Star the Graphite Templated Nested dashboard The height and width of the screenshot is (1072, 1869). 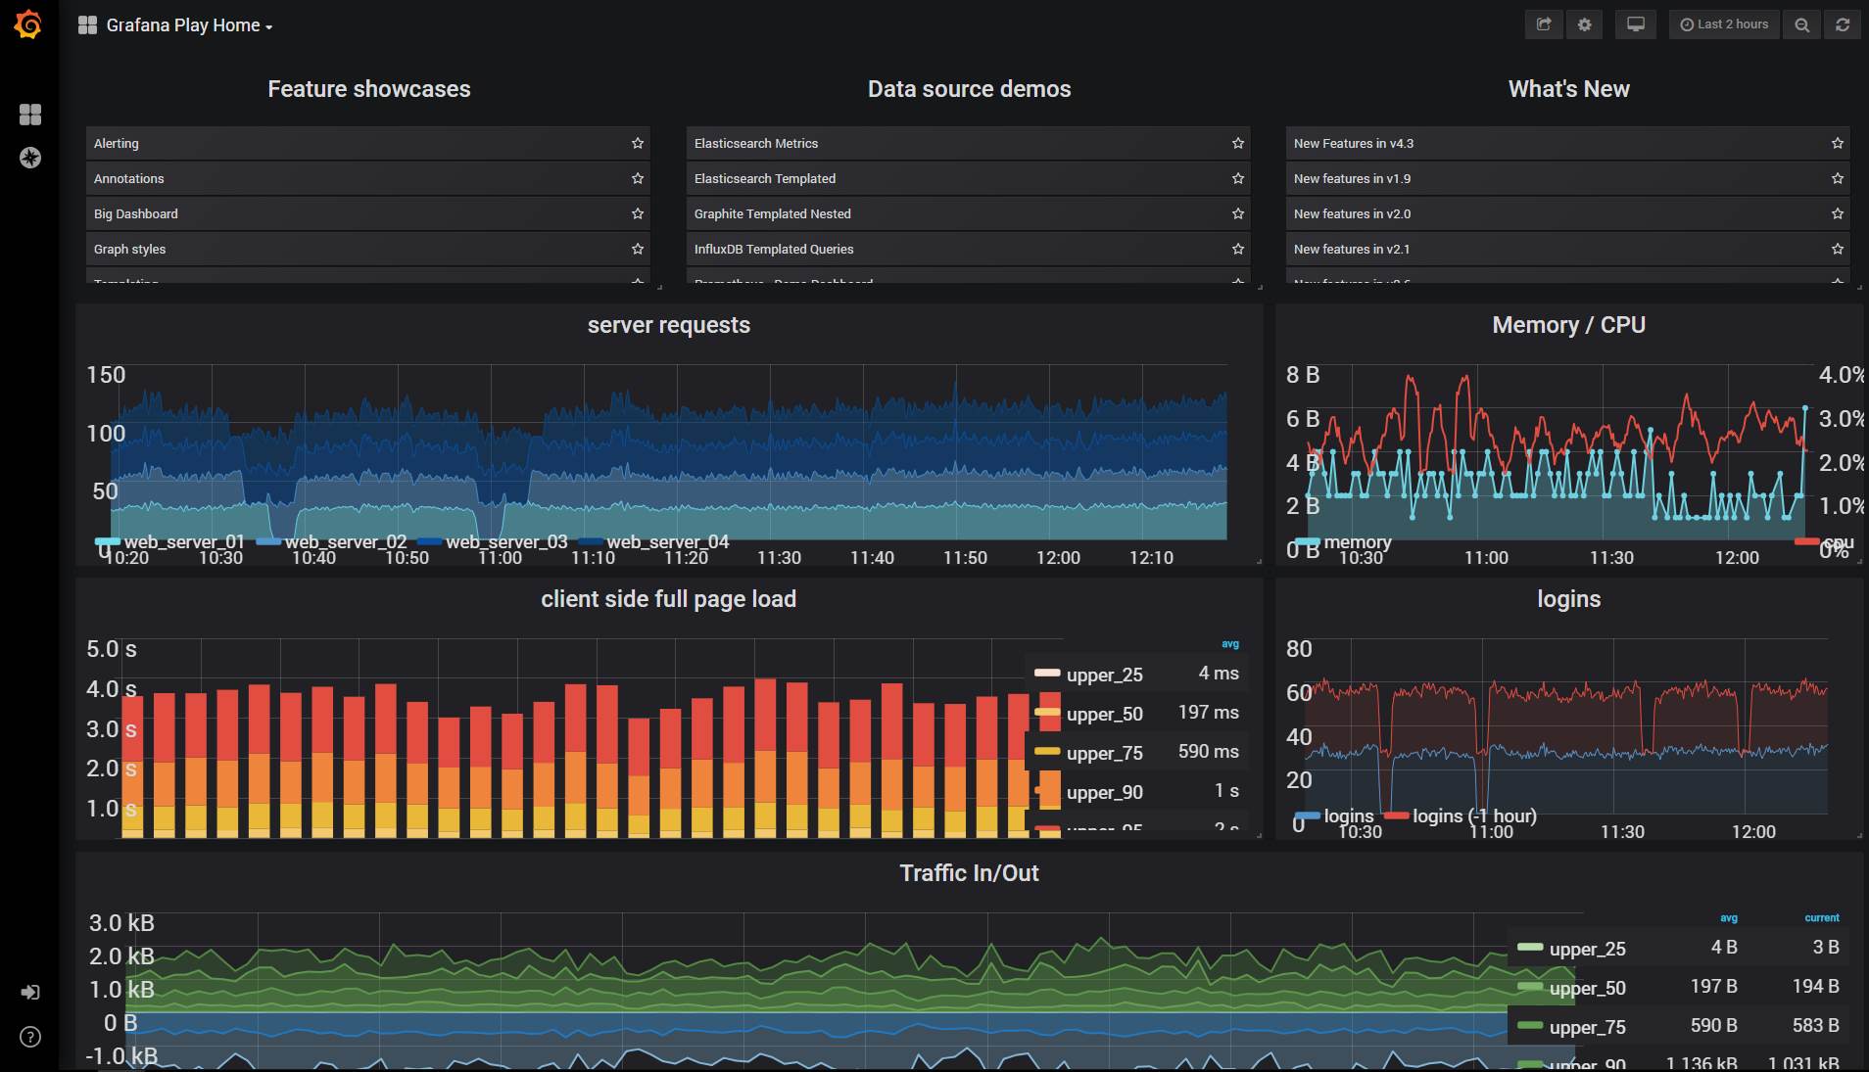point(1238,213)
